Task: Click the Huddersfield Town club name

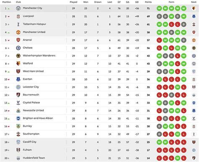Action: [34, 158]
